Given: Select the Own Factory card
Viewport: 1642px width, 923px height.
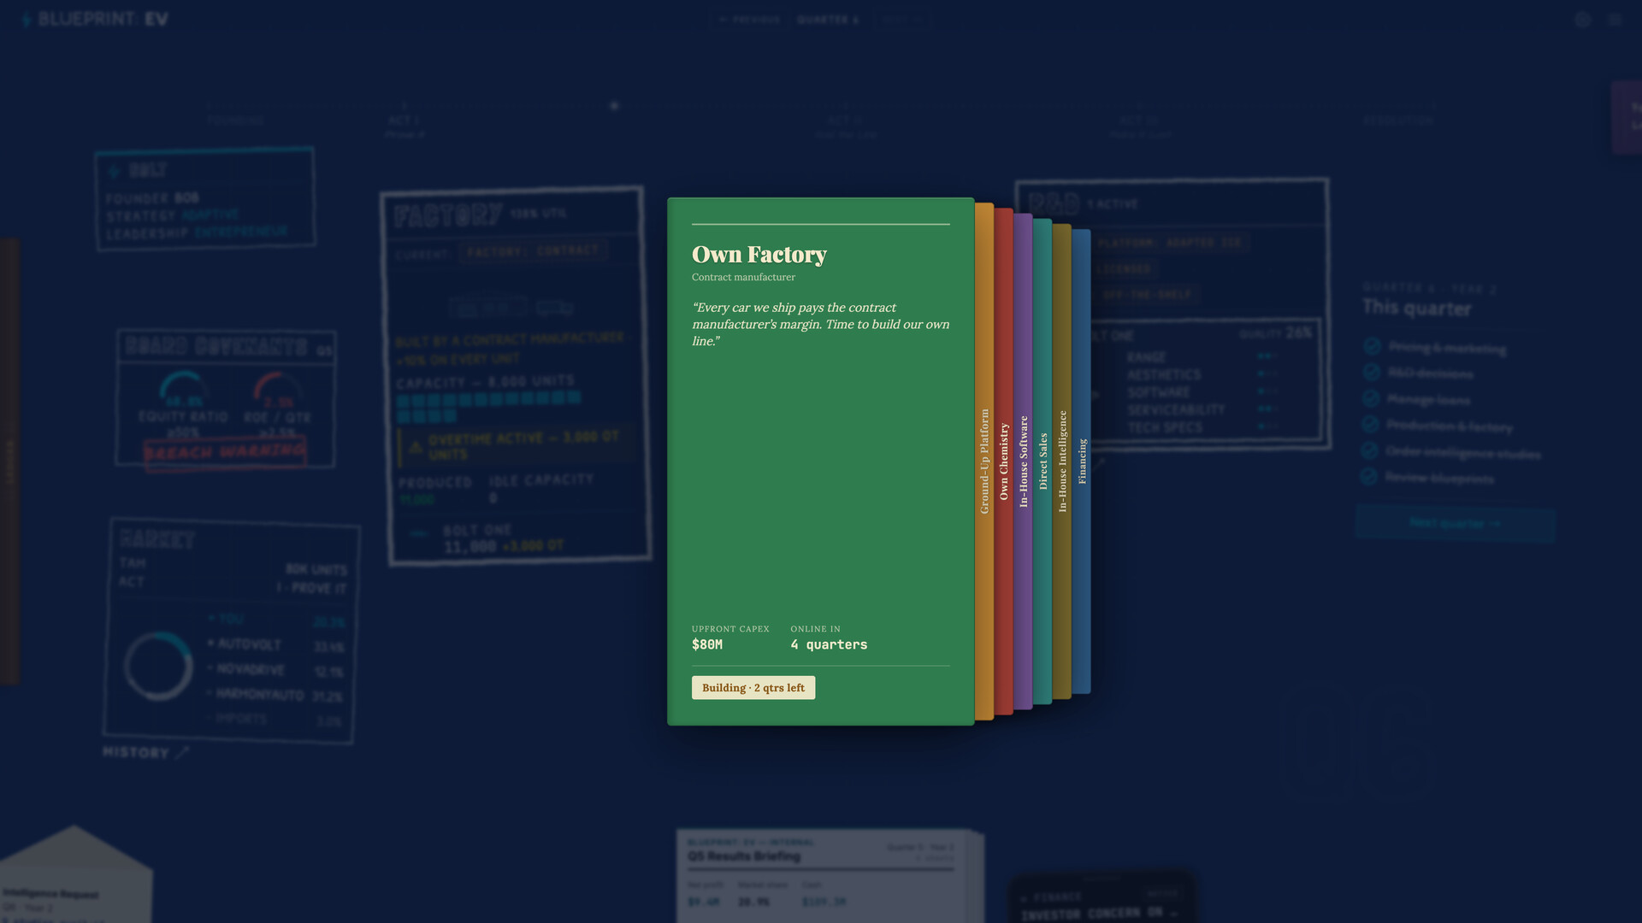Looking at the screenshot, I should coord(820,461).
